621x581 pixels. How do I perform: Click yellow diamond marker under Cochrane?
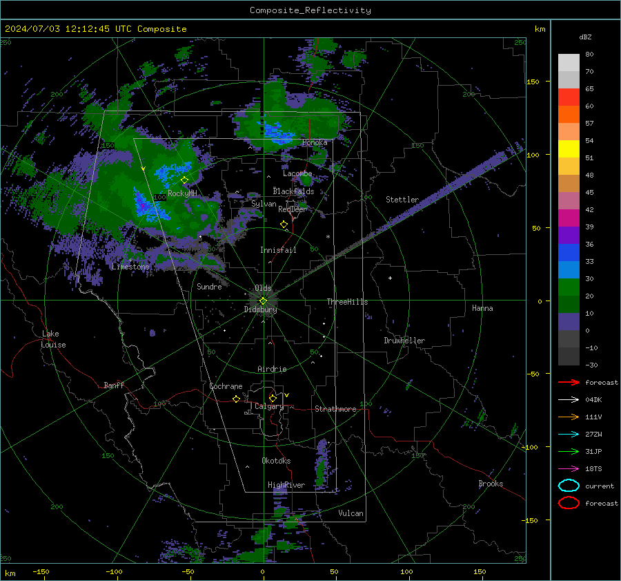(236, 399)
